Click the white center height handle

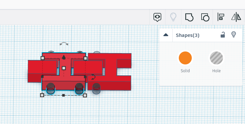point(64,68)
